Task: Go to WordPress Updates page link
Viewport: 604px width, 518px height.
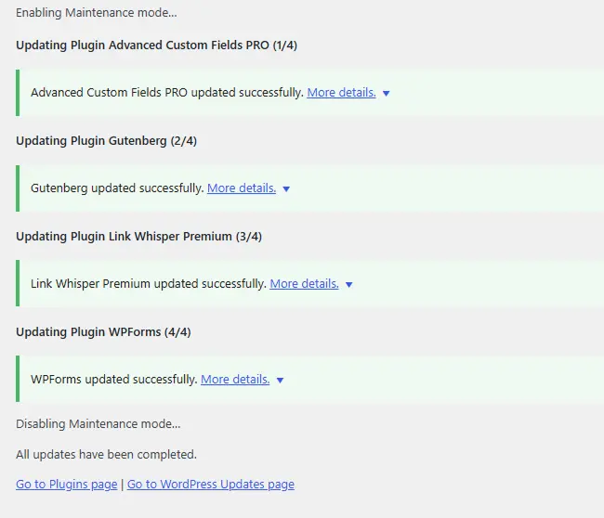Action: 211,485
